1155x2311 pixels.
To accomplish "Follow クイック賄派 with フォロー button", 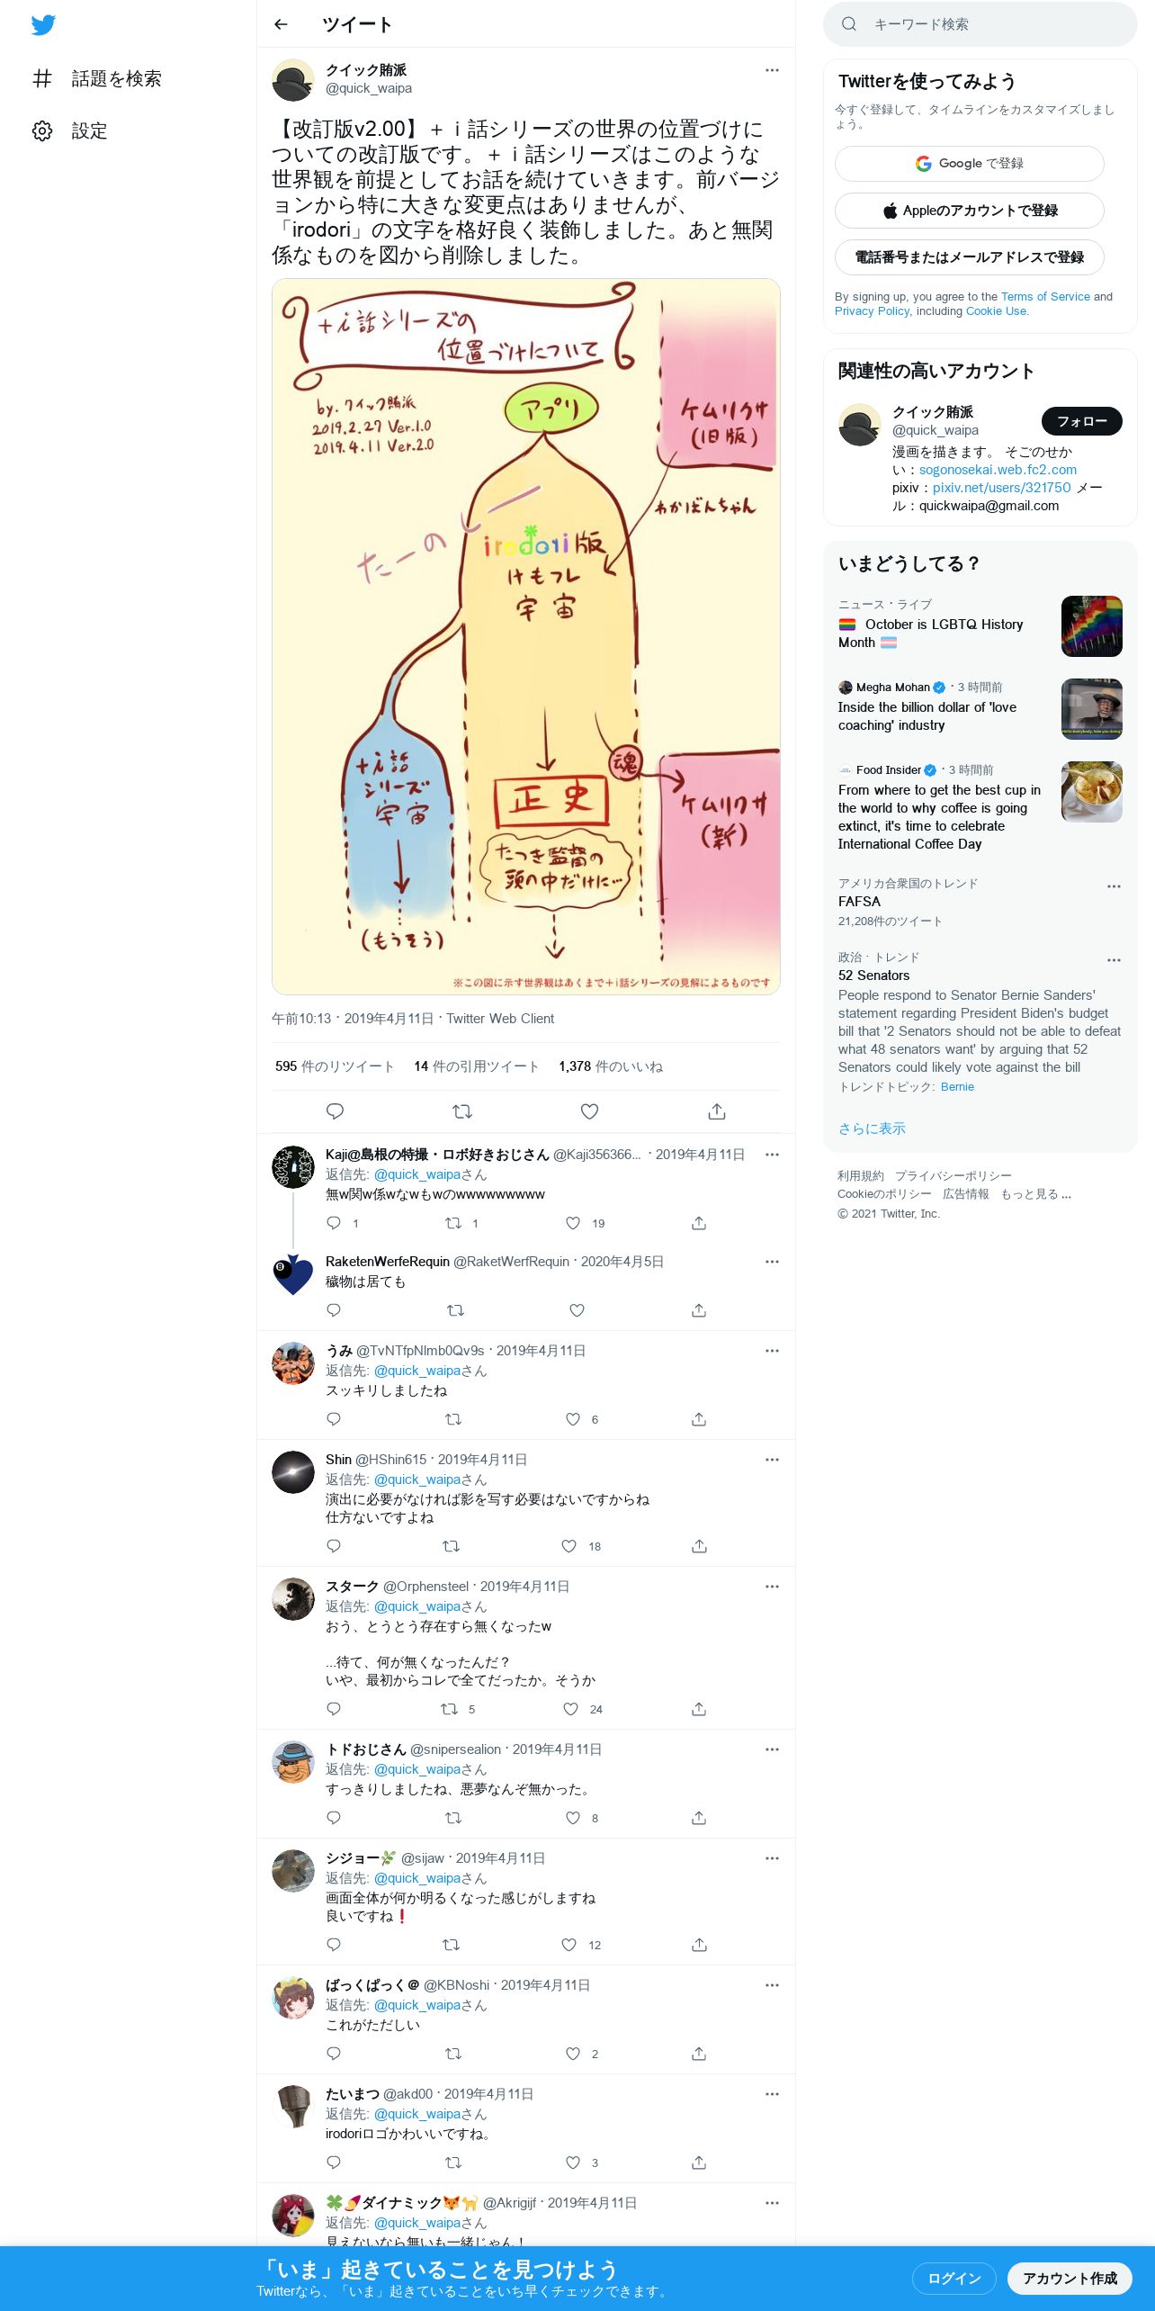I will pos(1081,421).
